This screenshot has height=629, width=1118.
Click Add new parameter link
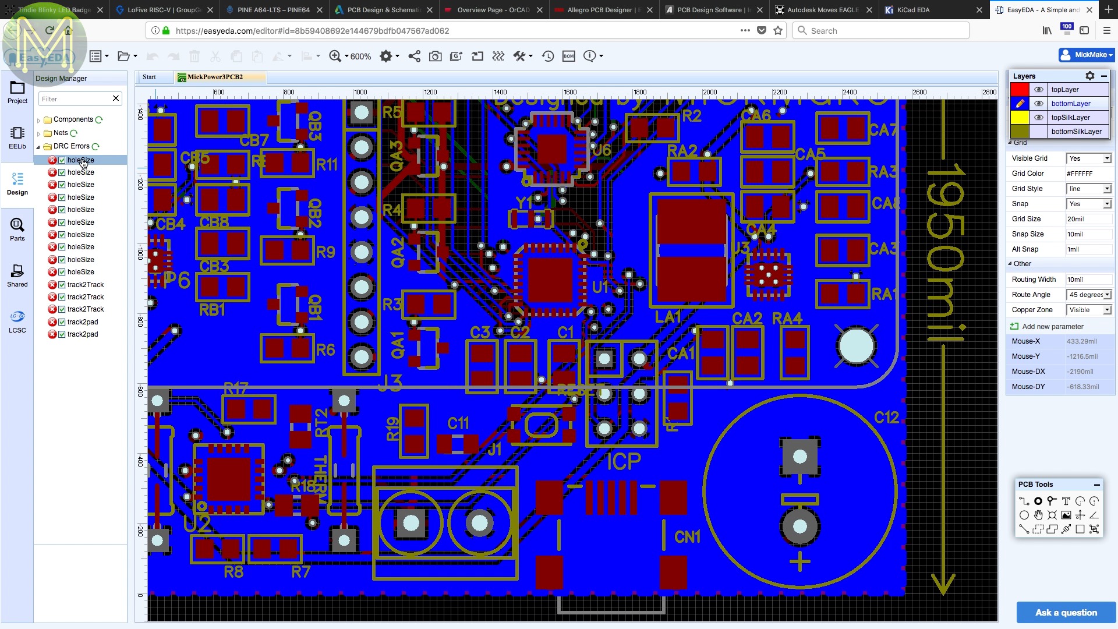(1052, 327)
